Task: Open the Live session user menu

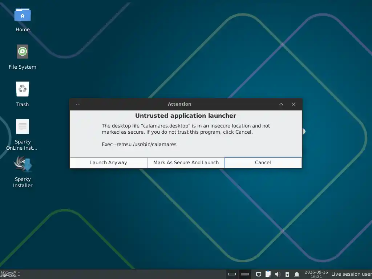Action: point(351,274)
